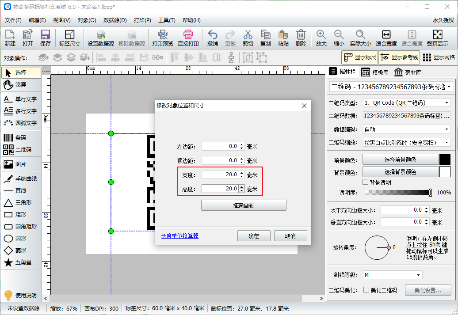Open the 数据源(D) menu
Screen dimensions: 458x315
[x=115, y=20]
